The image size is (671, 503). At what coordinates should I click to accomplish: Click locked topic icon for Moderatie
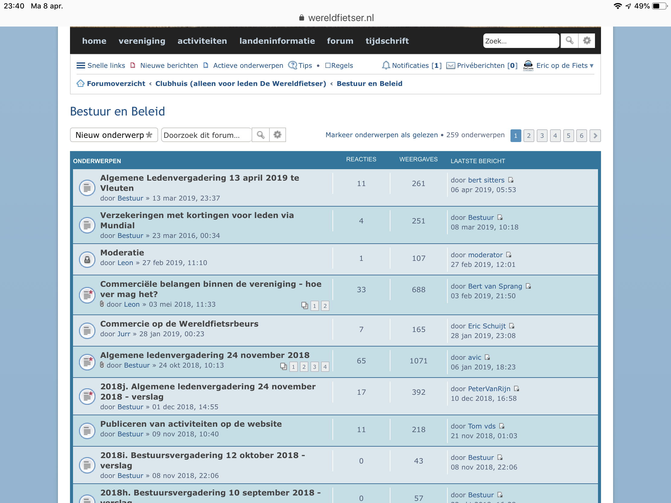87,260
